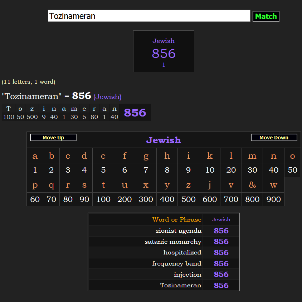The width and height of the screenshot is (302, 302).
Task: Click letter 'u' in the cipher chart
Action: coord(125,185)
